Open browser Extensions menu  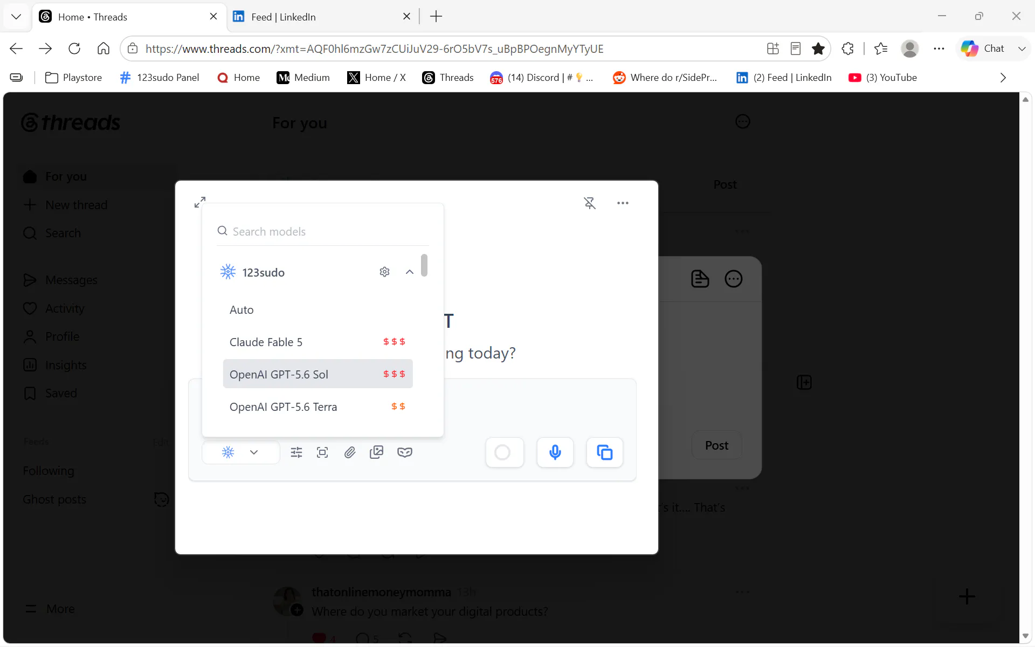click(x=847, y=49)
